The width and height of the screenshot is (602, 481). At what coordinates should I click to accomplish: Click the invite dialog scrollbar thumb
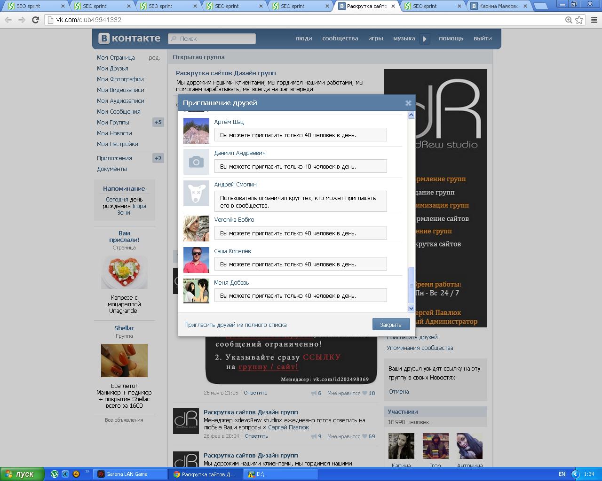tap(411, 285)
